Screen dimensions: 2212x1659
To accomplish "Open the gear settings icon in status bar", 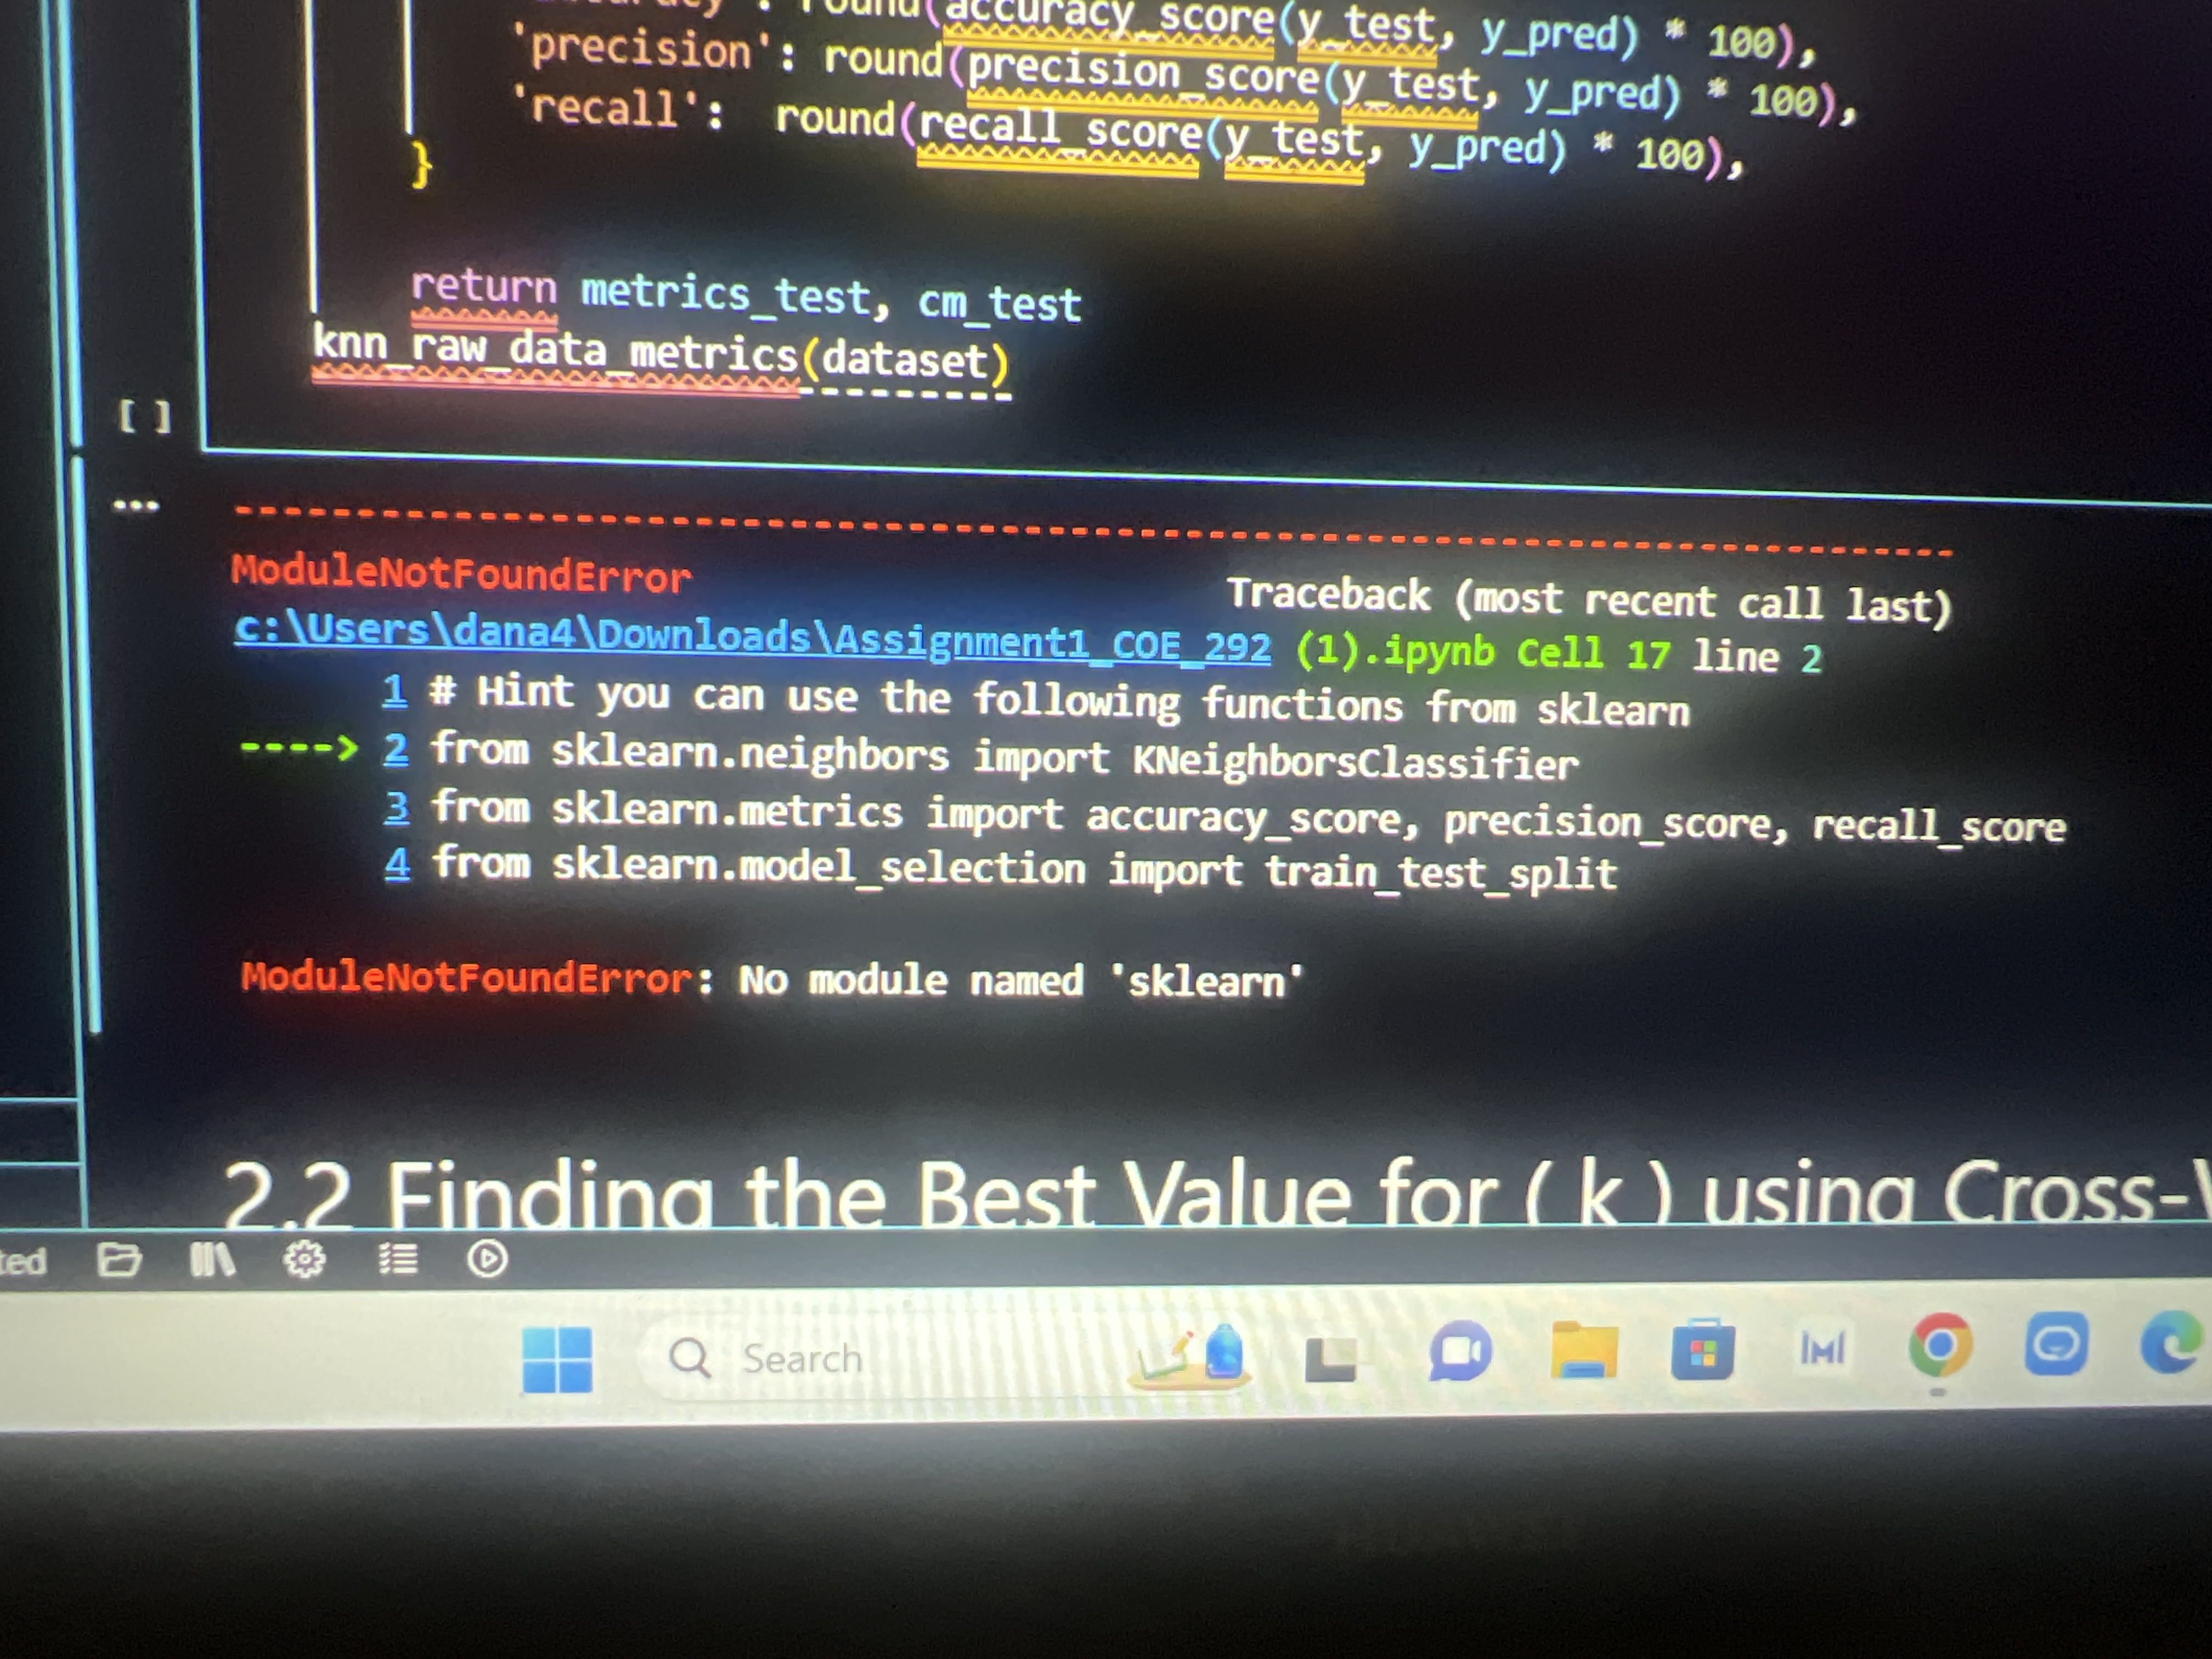I will [305, 1259].
